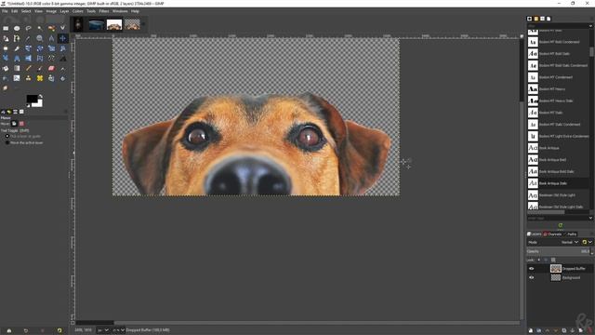Open the ruler units dropdown in status bar
Image resolution: width=595 pixels, height=335 pixels.
pyautogui.click(x=103, y=330)
